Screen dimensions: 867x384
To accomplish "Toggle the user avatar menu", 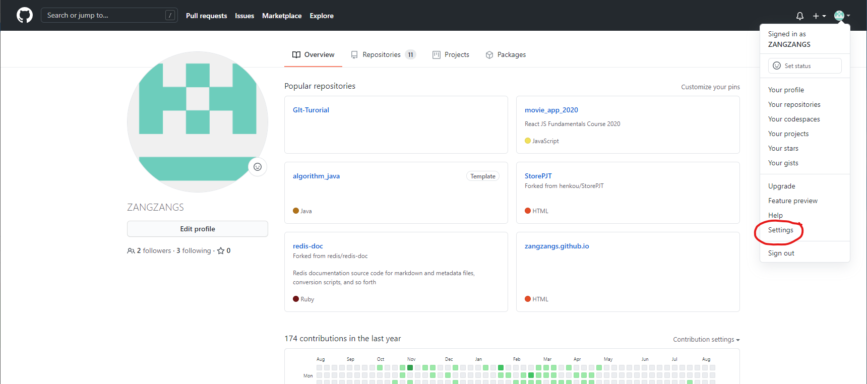I will 842,16.
